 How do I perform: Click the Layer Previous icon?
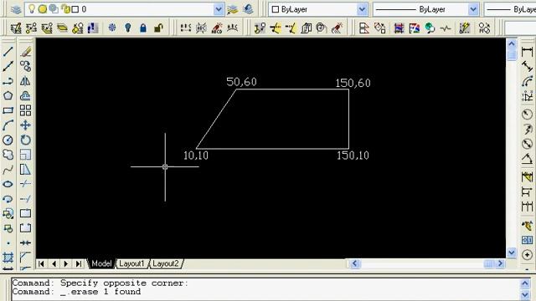[x=248, y=9]
